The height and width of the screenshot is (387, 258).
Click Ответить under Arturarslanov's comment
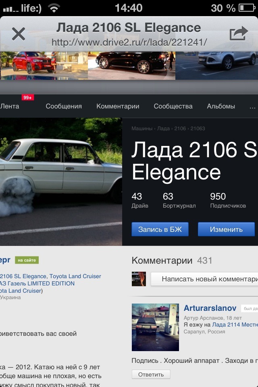tap(151, 375)
